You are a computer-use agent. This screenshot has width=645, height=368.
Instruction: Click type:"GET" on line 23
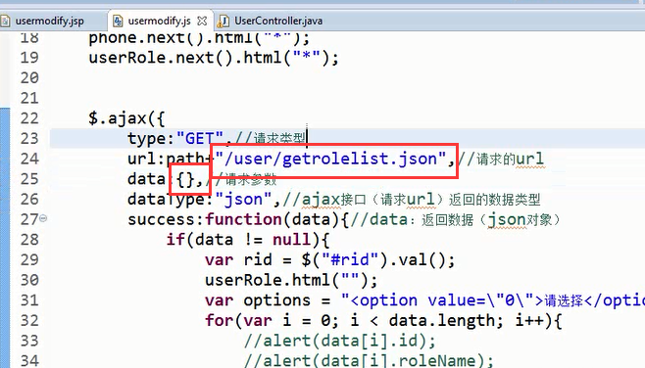[x=175, y=138]
